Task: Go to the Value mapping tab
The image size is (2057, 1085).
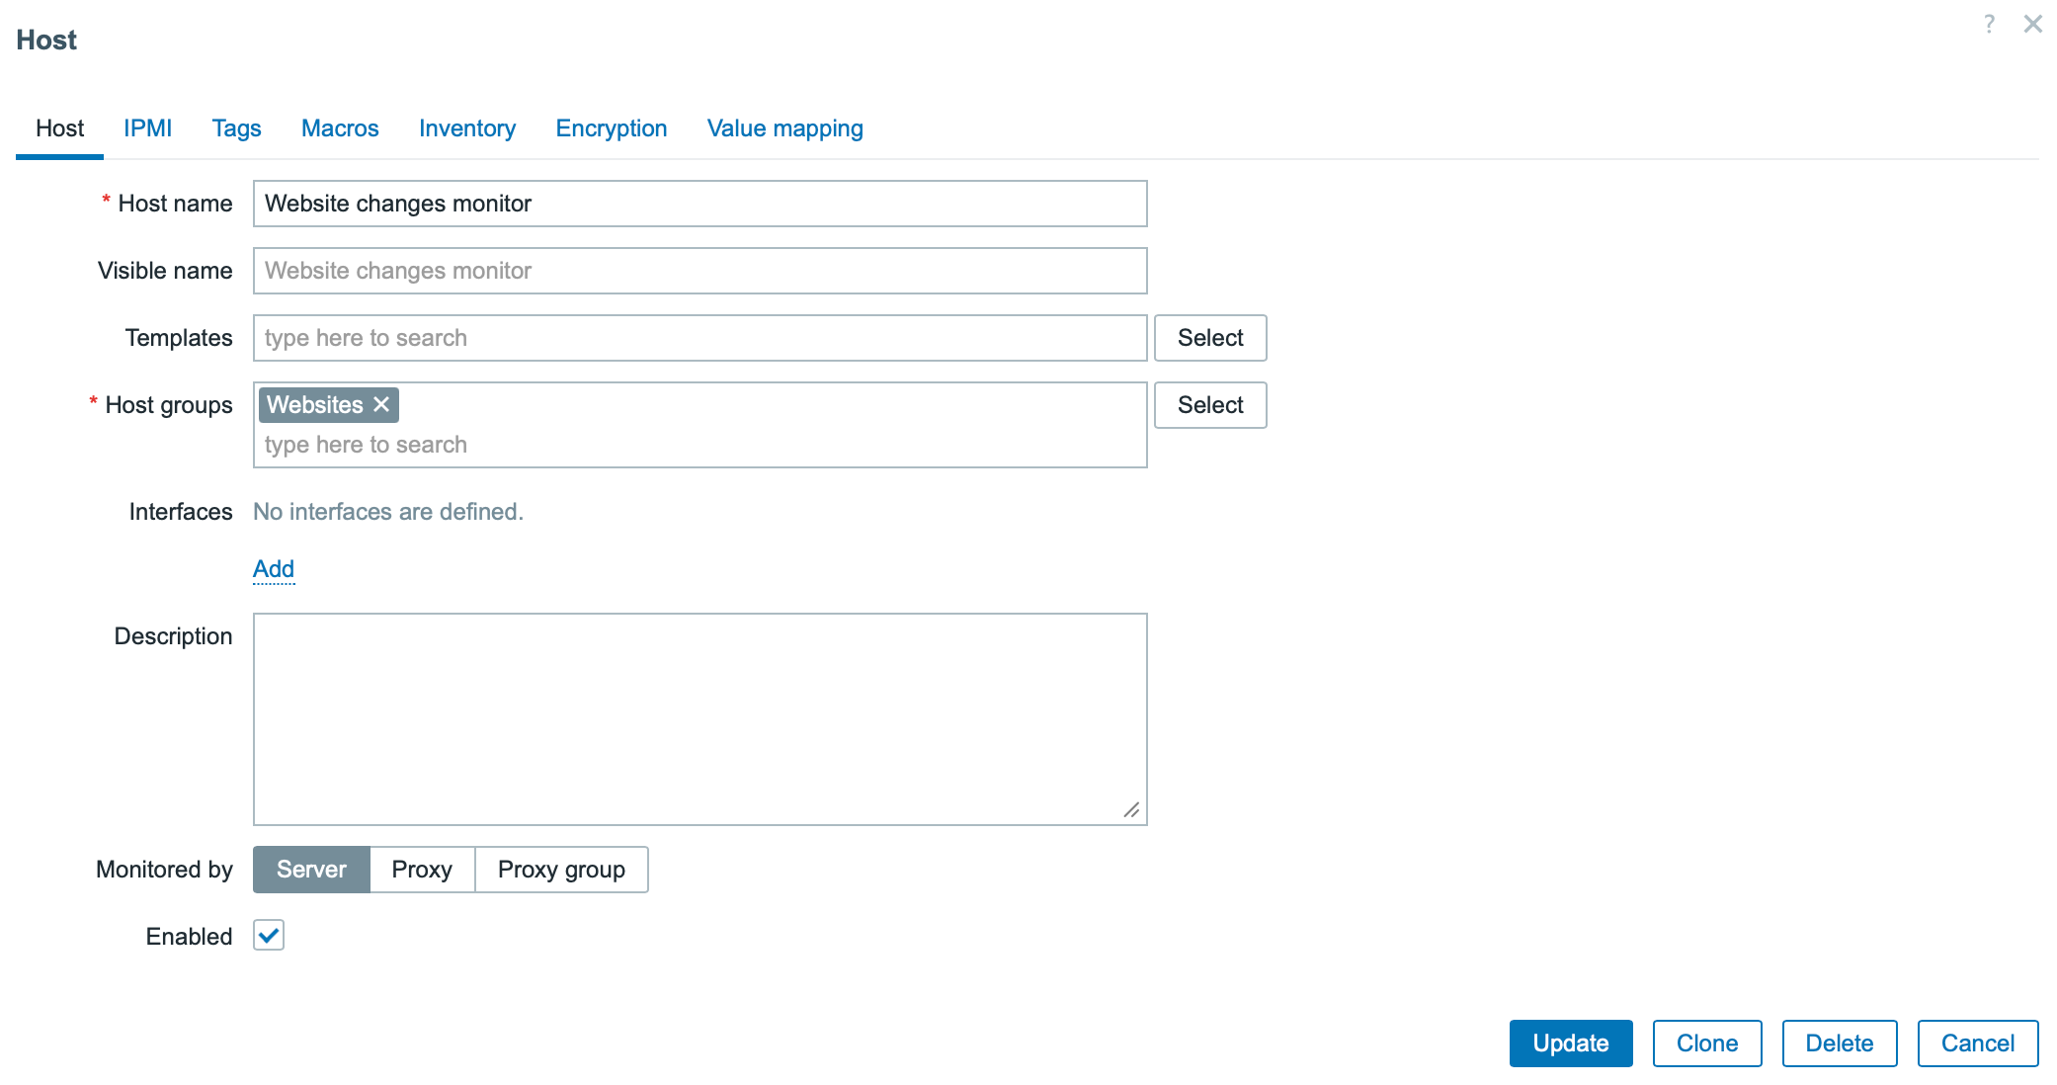Action: [x=784, y=128]
